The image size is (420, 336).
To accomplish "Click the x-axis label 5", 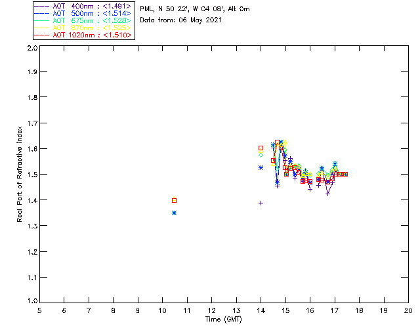I will point(39,310).
